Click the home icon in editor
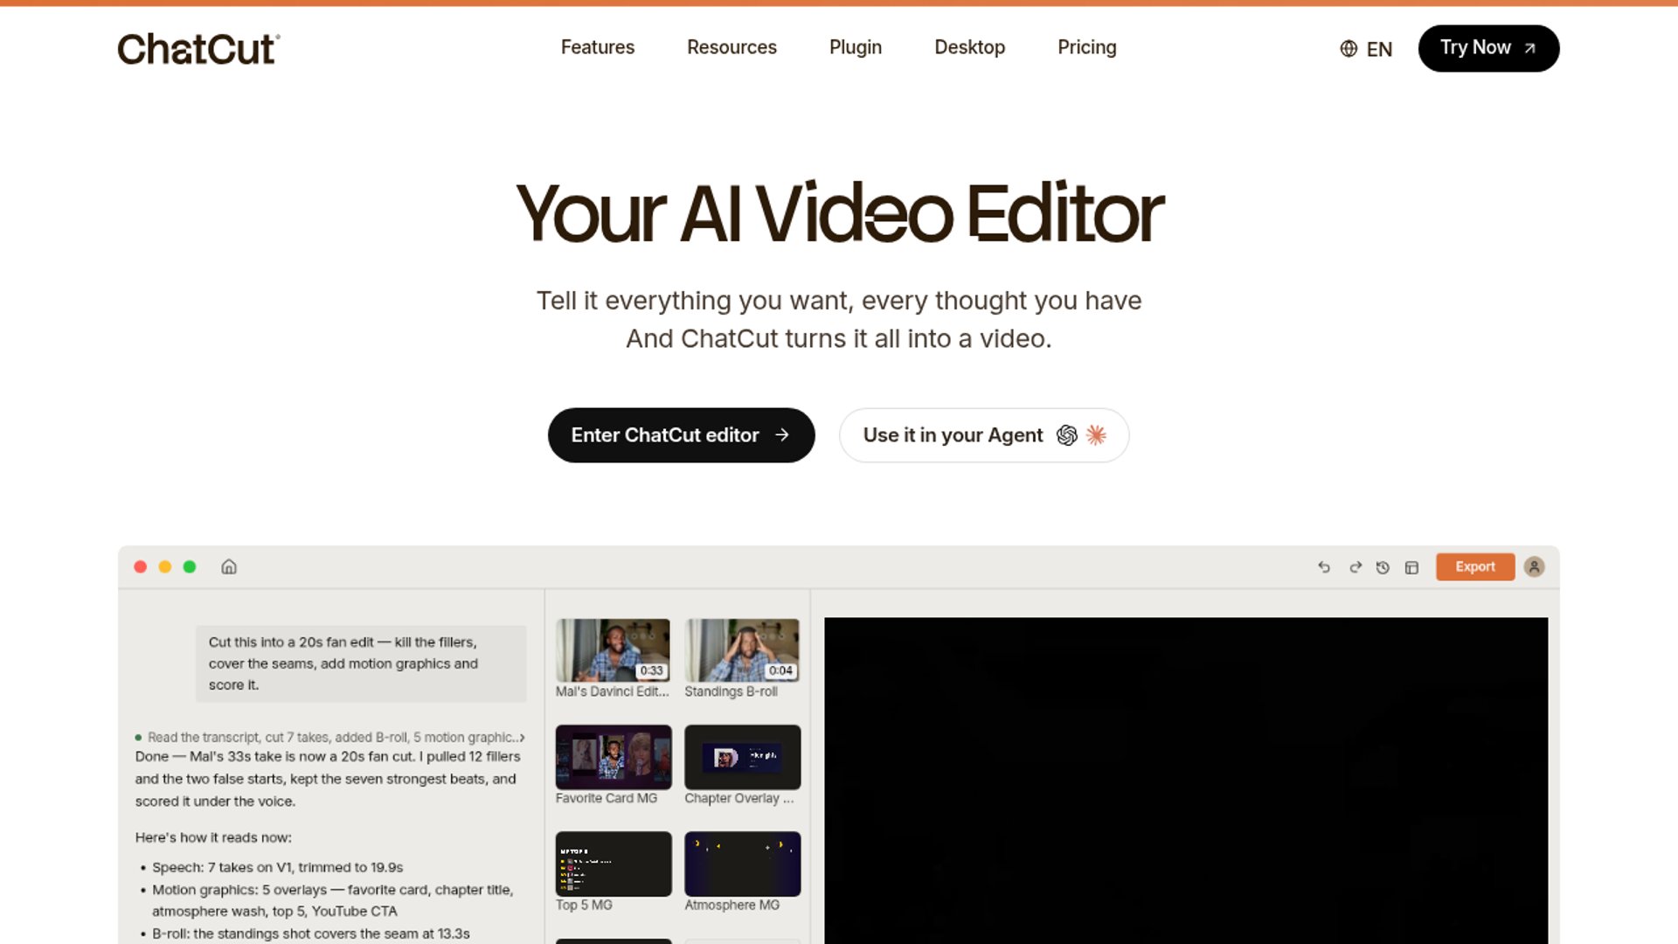1678x944 pixels. (229, 566)
